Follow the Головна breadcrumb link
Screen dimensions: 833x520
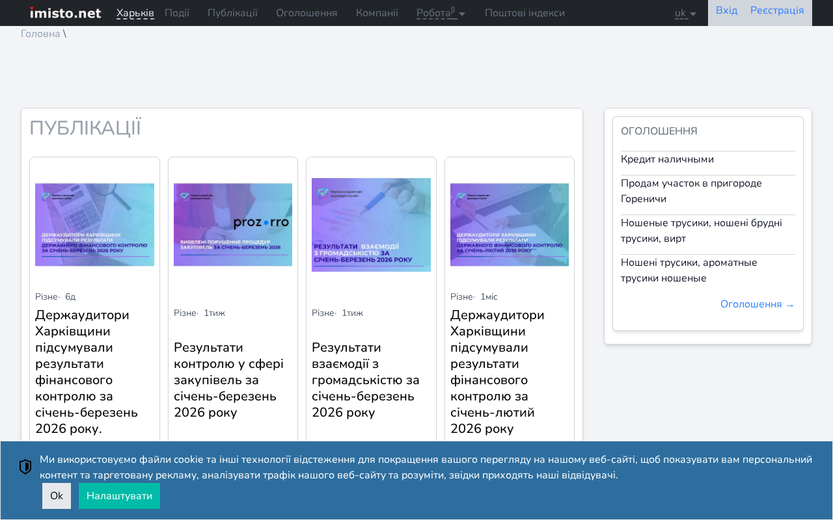pos(40,34)
